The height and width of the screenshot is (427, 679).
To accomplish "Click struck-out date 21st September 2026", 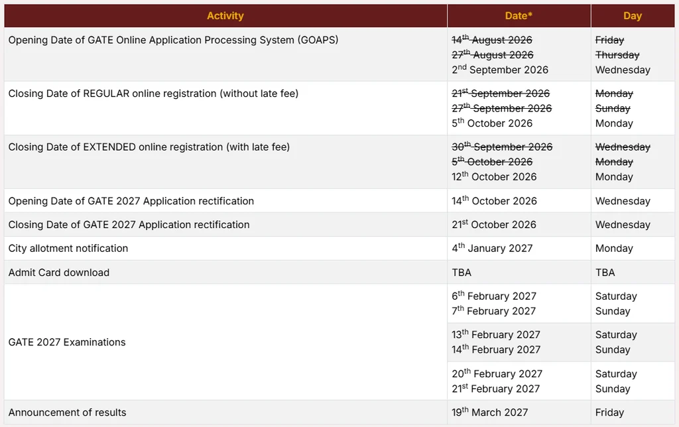I will pyautogui.click(x=501, y=93).
